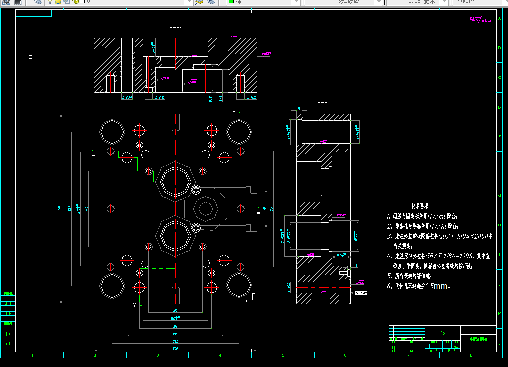This screenshot has height=367, width=508.
Task: Select note 2 about H7/k6 fit
Action: [423, 226]
